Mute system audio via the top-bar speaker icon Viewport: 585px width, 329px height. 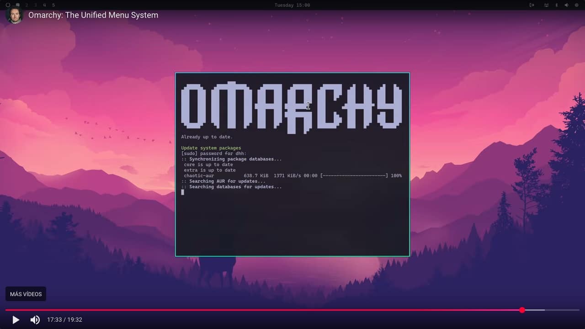coord(567,5)
